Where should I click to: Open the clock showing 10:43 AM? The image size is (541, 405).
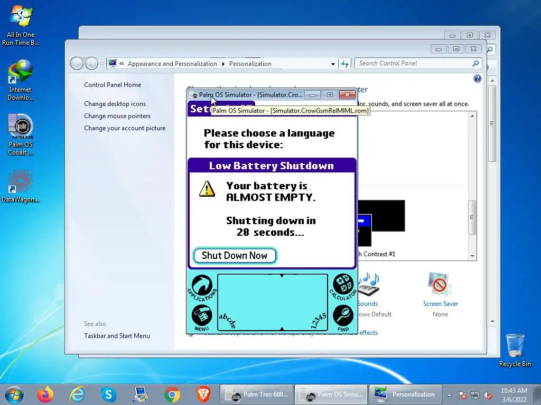pos(514,395)
